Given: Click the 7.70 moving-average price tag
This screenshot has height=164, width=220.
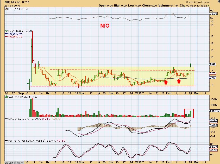Looking at the screenshot, I should pos(213,73).
